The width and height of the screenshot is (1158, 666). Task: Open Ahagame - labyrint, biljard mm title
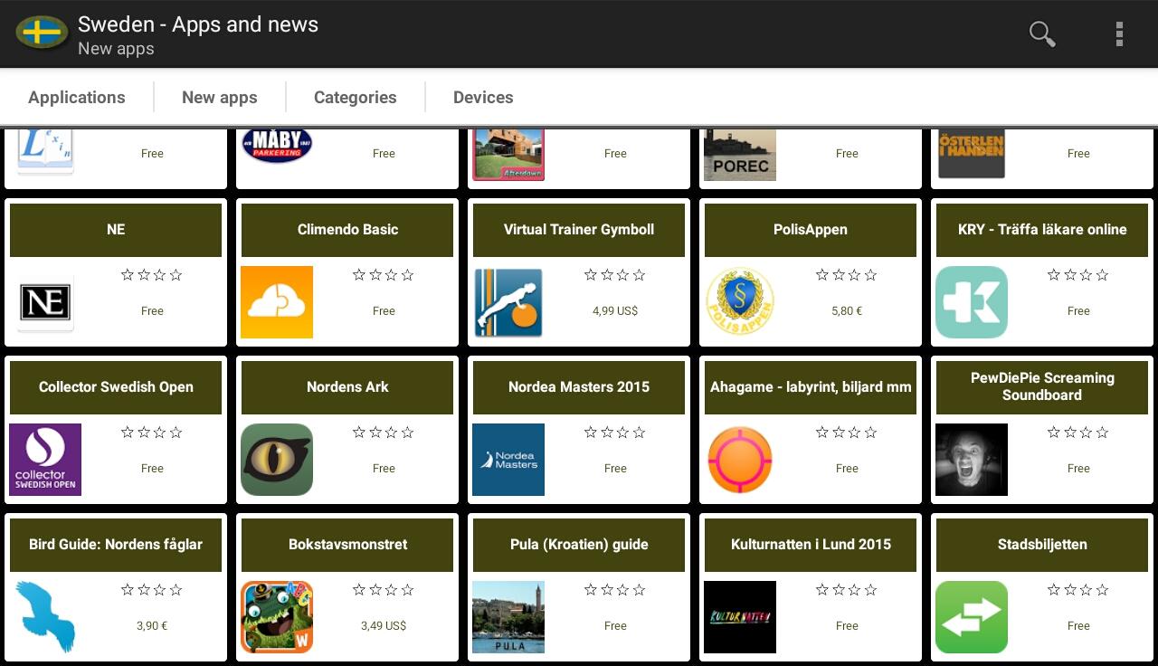click(x=811, y=387)
